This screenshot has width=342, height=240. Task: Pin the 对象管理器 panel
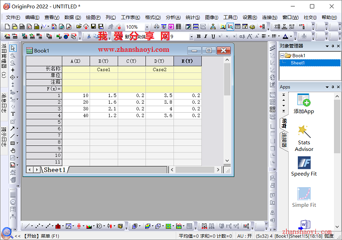[333, 46]
